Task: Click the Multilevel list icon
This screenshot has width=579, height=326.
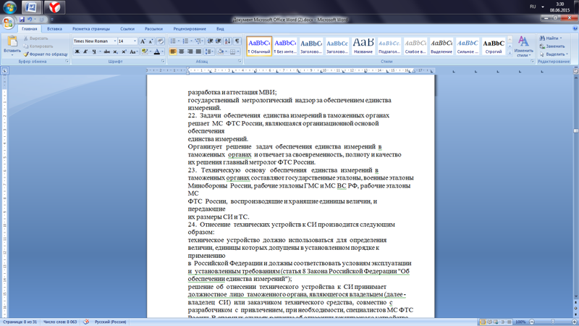Action: tap(198, 41)
